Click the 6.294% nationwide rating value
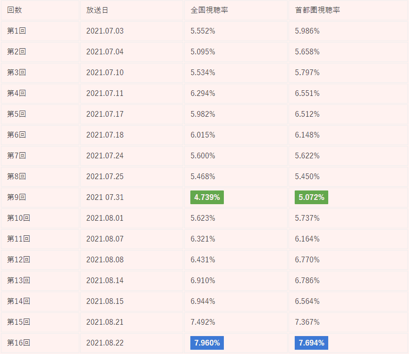The width and height of the screenshot is (409, 354). [x=203, y=93]
